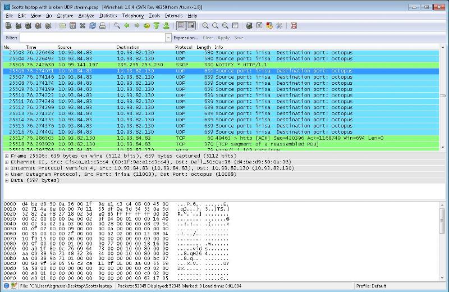Jump to last packet with the down-arrow icon
This screenshot has height=292, width=449.
pyautogui.click(x=164, y=26)
